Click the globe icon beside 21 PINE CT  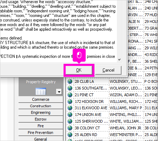[x=70, y=95]
